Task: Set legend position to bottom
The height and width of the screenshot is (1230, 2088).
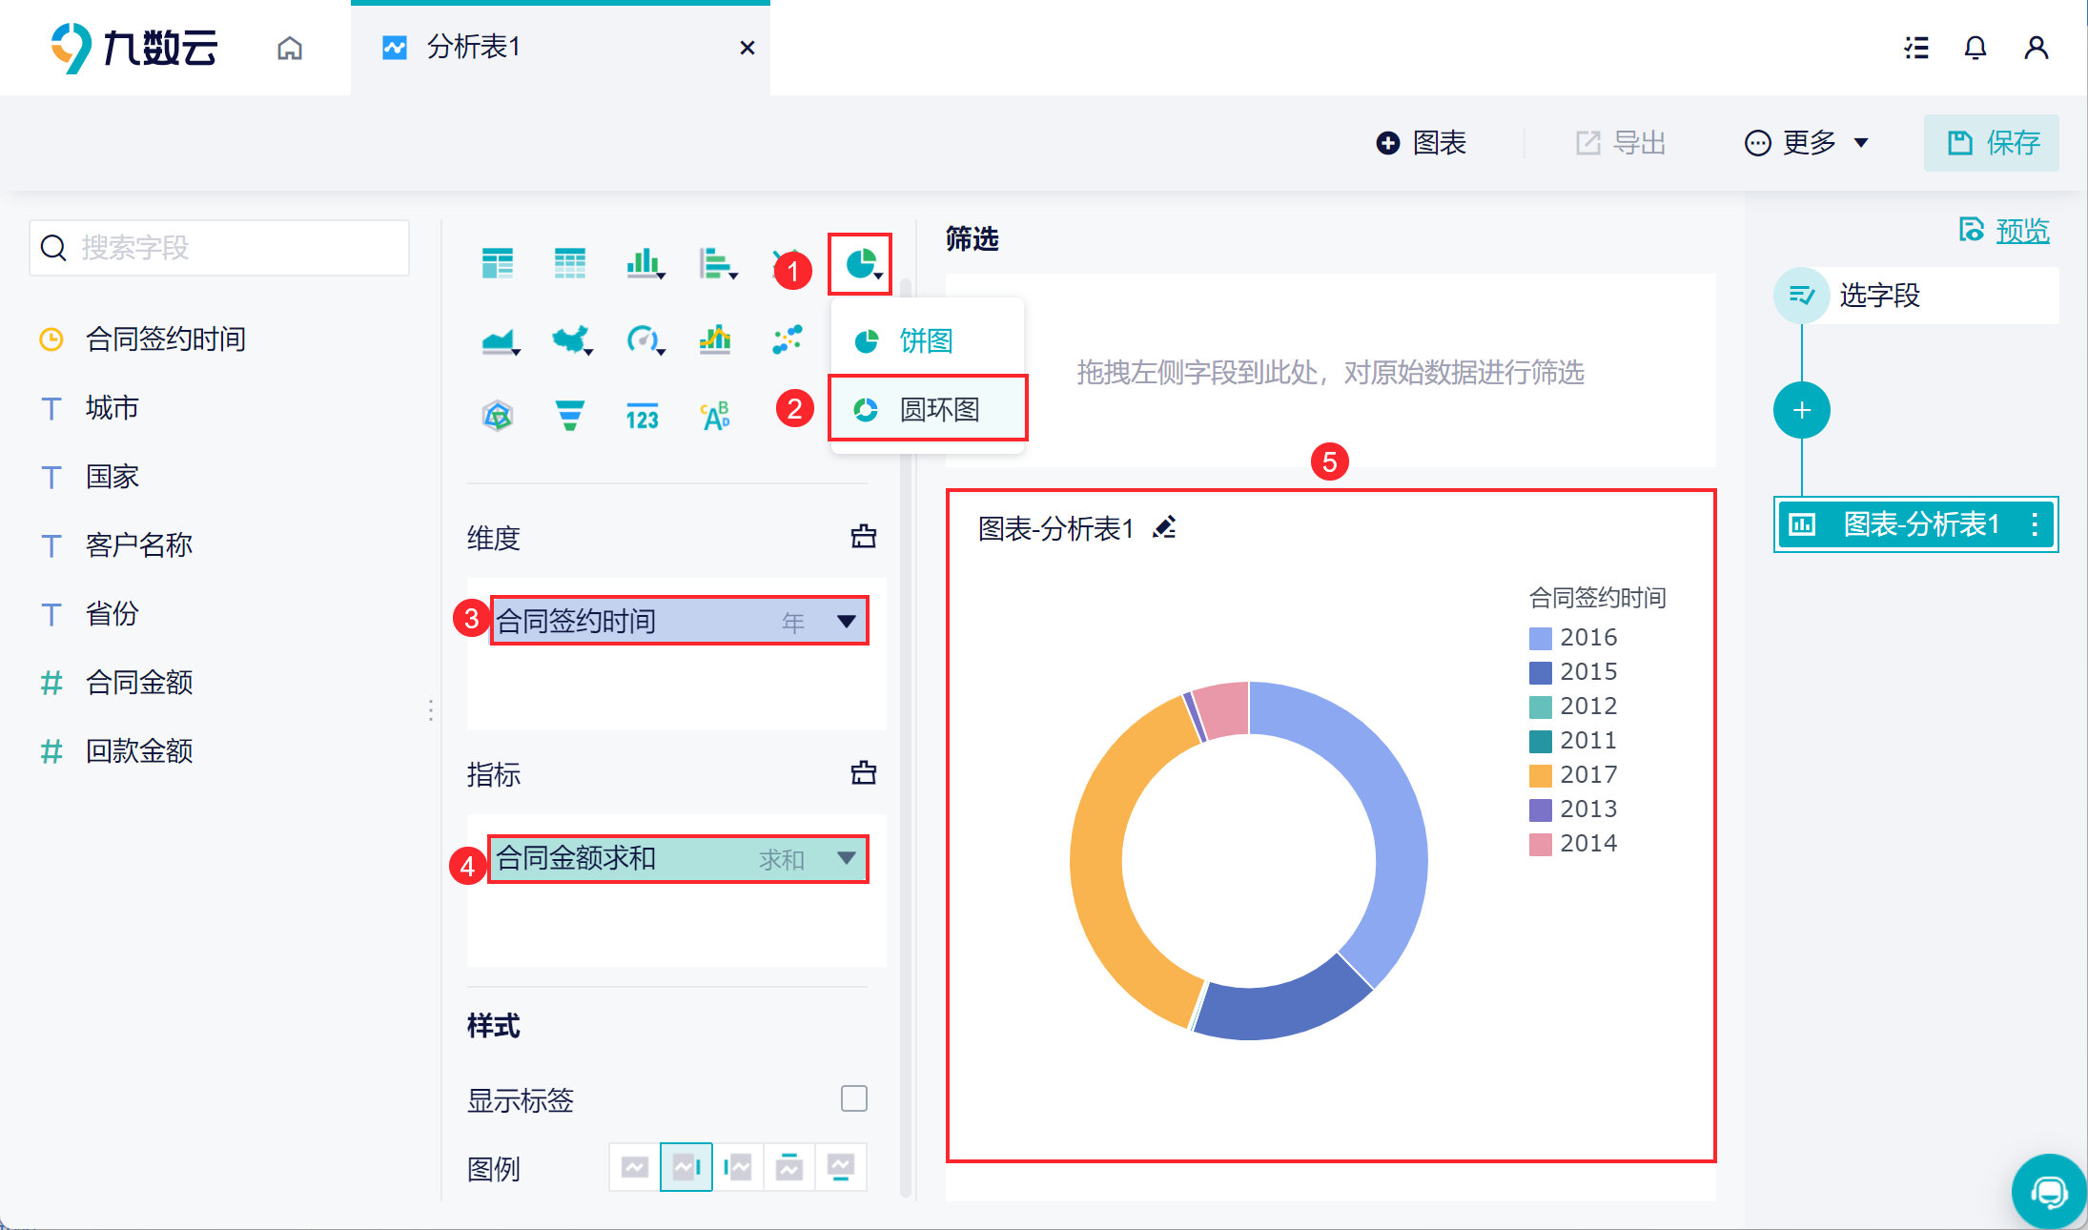Action: [841, 1167]
